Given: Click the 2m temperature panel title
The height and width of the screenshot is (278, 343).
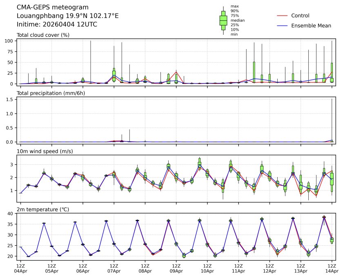Looking at the screenshot, I should pyautogui.click(x=43, y=209).
